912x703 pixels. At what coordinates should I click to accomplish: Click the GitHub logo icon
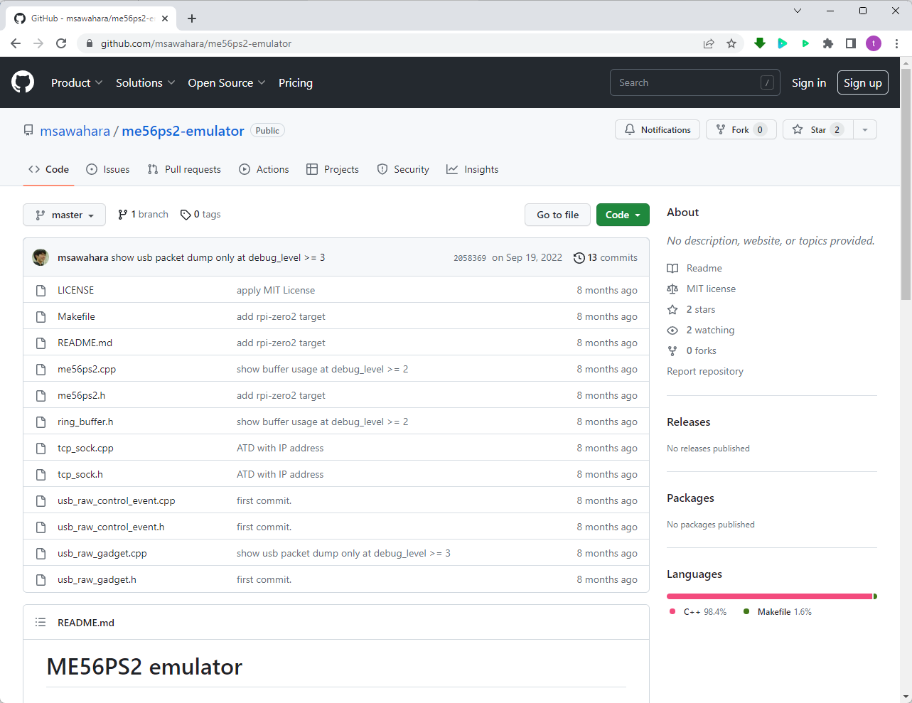pos(23,82)
